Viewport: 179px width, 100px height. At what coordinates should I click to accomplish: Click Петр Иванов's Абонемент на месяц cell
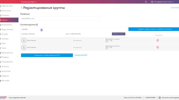click(x=130, y=47)
